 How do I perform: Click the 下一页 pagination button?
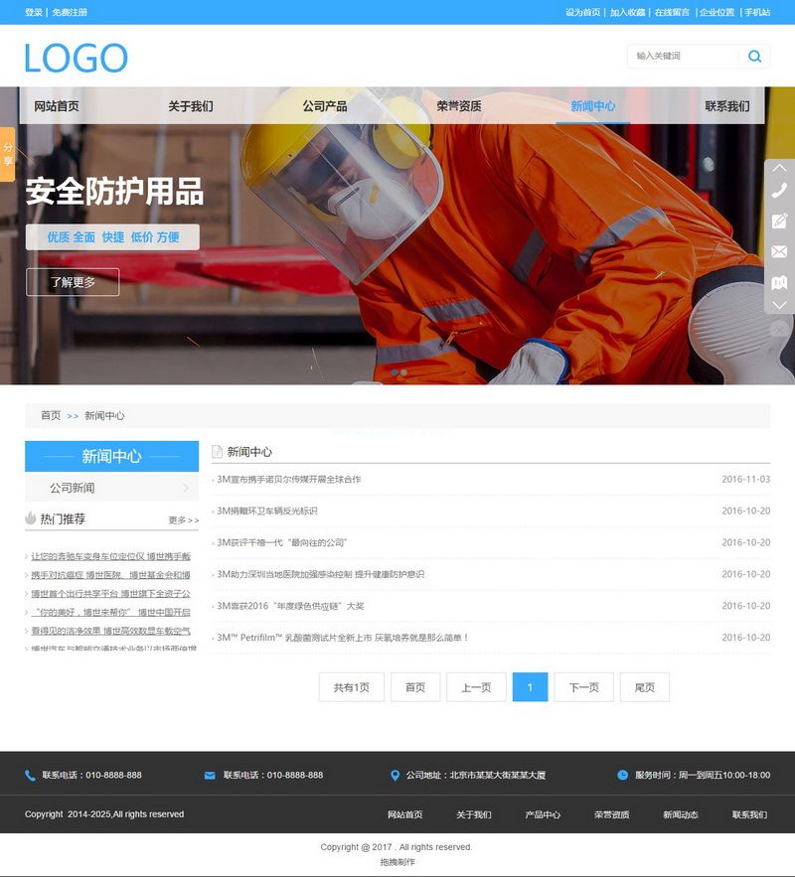pyautogui.click(x=583, y=687)
